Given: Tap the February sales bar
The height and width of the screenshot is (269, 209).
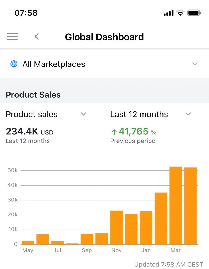Looking at the screenshot, I should click(161, 218).
